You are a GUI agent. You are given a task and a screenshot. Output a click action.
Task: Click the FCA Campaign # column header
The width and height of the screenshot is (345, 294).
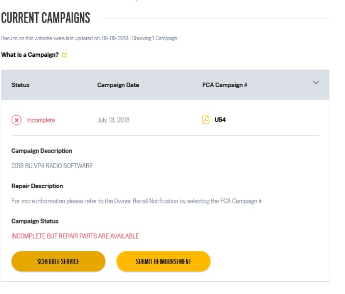(224, 85)
